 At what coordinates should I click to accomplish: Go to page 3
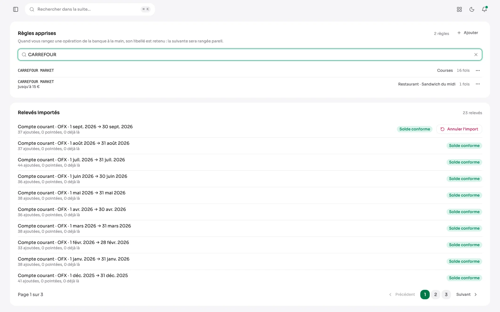[x=446, y=295]
